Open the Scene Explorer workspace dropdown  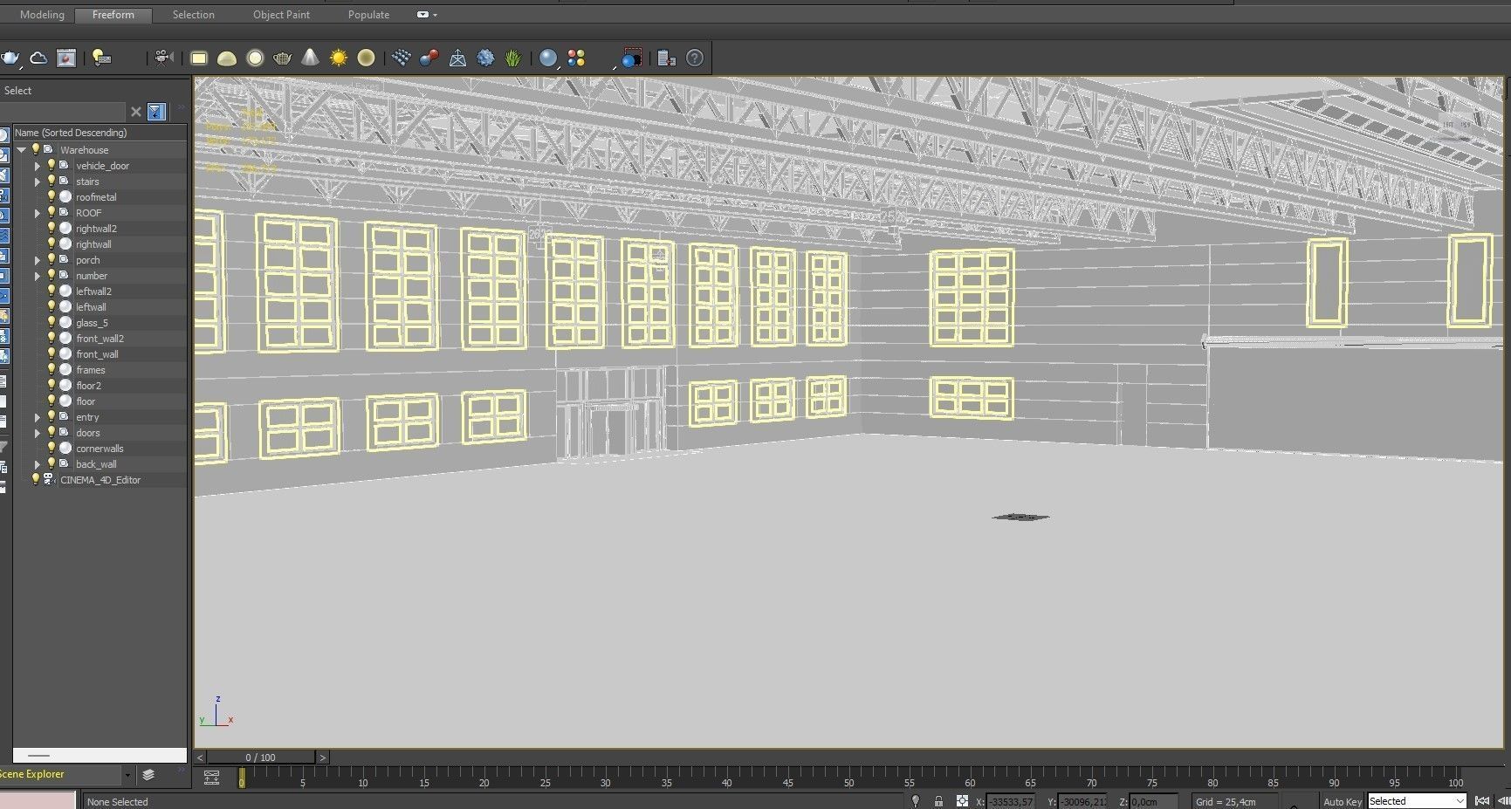tap(127, 774)
